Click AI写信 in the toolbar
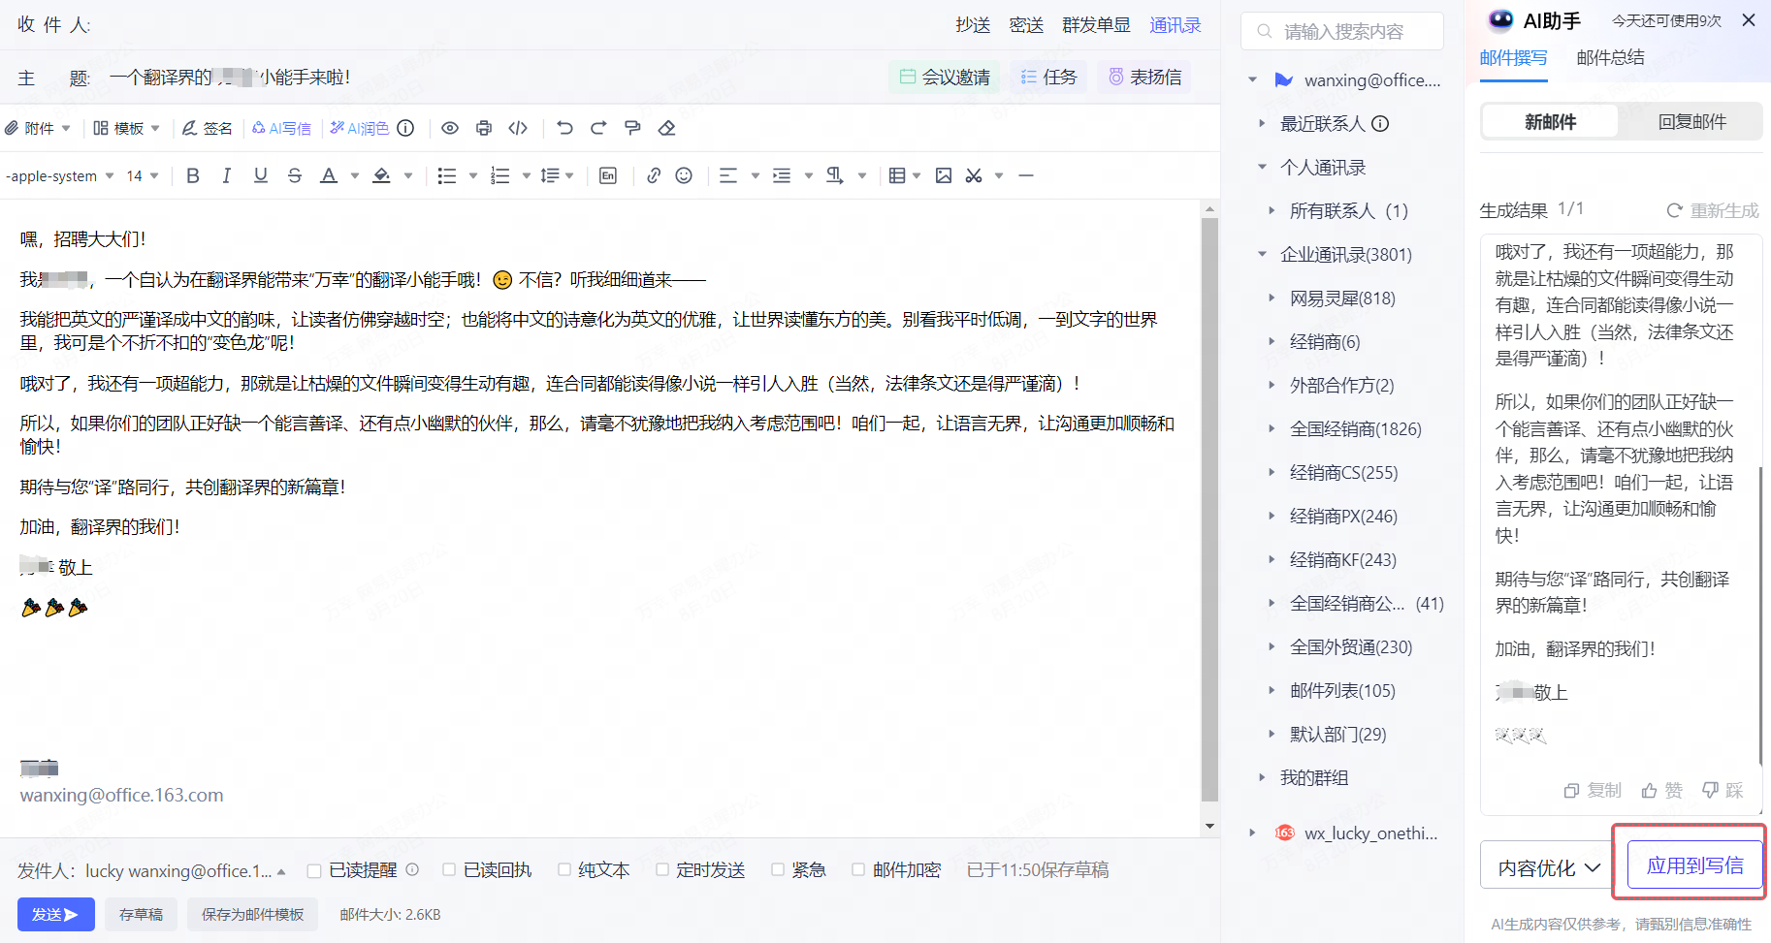Screen dimensions: 1771x943 282,128
